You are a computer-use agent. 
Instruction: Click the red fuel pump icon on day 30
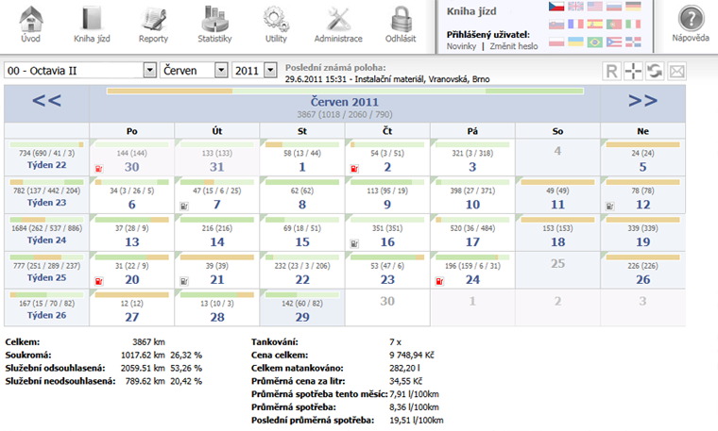(98, 169)
